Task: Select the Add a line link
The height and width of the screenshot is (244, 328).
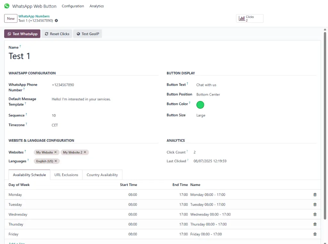Action: (x=16, y=243)
